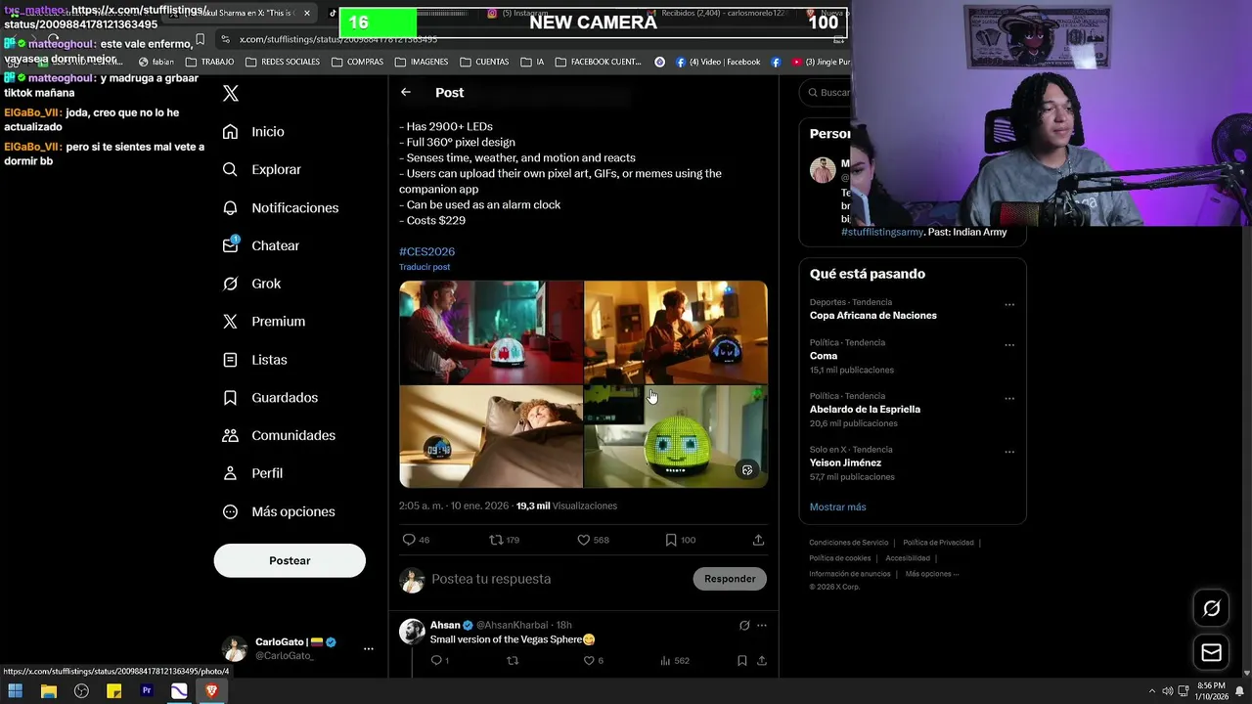Click Mostrar más under trends
The width and height of the screenshot is (1252, 704).
point(837,507)
